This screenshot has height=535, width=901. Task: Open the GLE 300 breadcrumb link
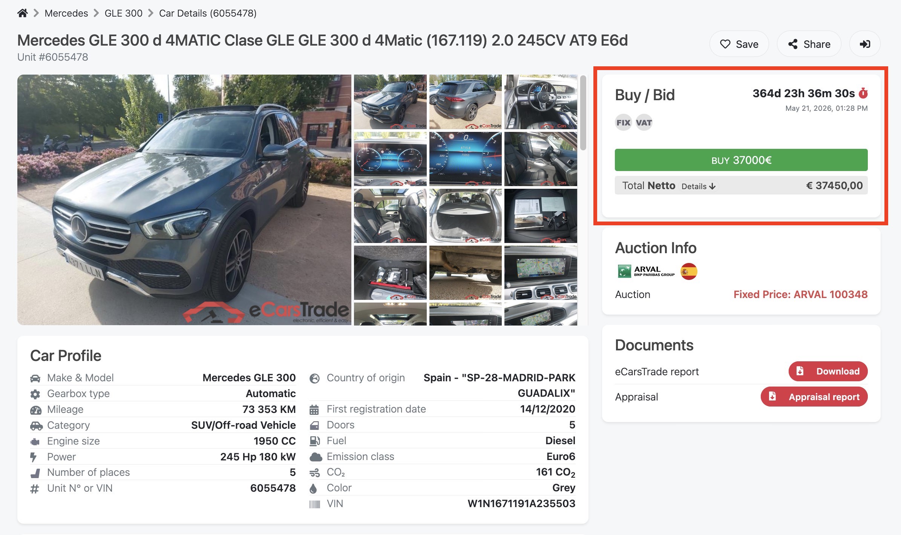pos(124,13)
